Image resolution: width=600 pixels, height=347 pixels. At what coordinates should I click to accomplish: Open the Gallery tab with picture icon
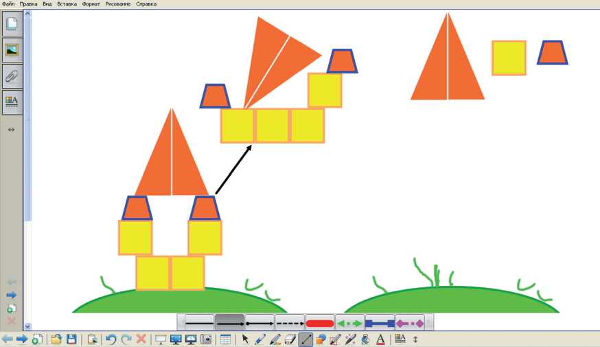point(12,49)
